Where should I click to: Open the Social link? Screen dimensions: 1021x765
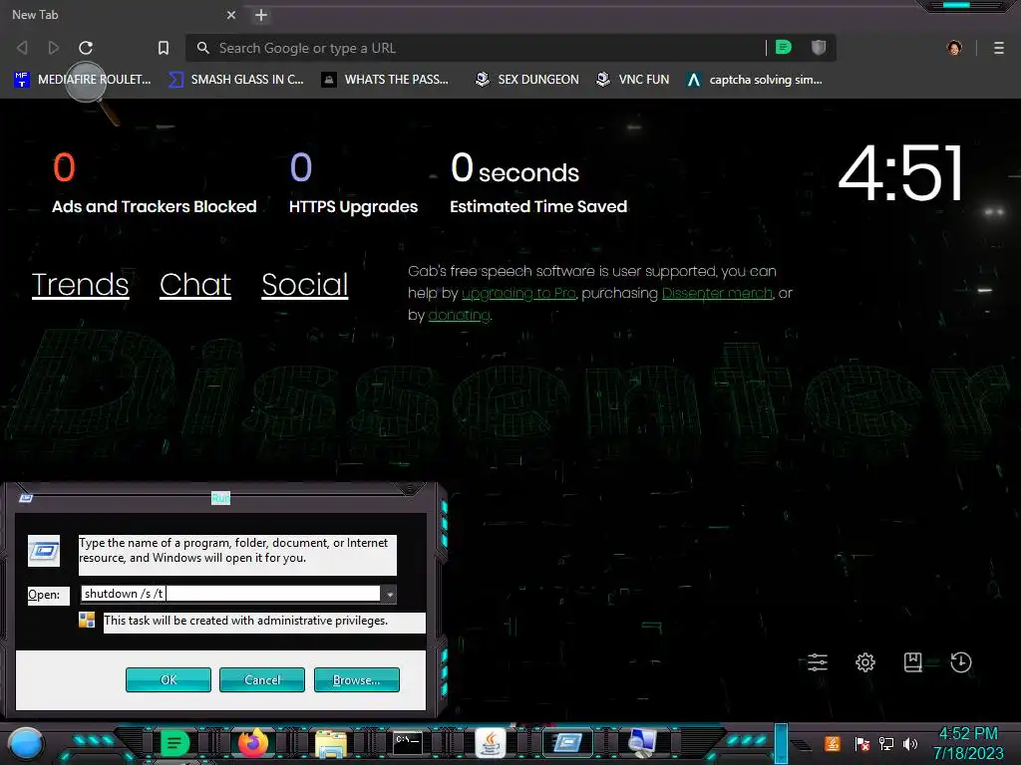(x=305, y=284)
